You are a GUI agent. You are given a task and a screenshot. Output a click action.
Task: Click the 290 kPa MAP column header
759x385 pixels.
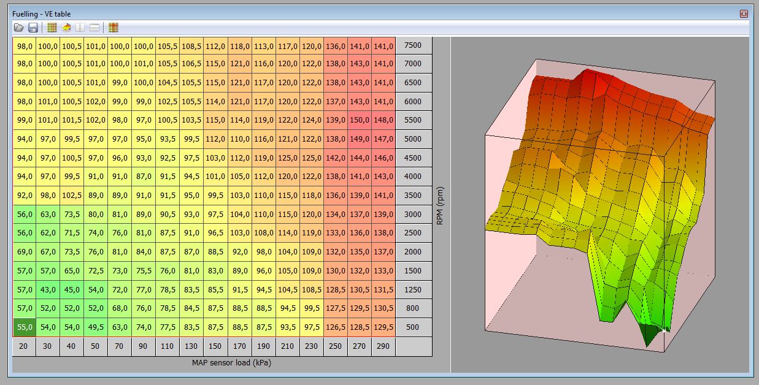coord(383,346)
